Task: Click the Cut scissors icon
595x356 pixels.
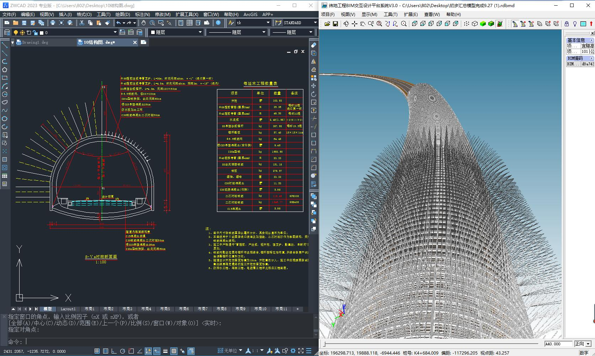Action: click(82, 23)
